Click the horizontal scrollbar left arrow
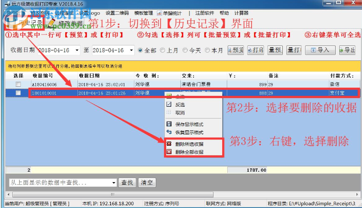 [9, 194]
